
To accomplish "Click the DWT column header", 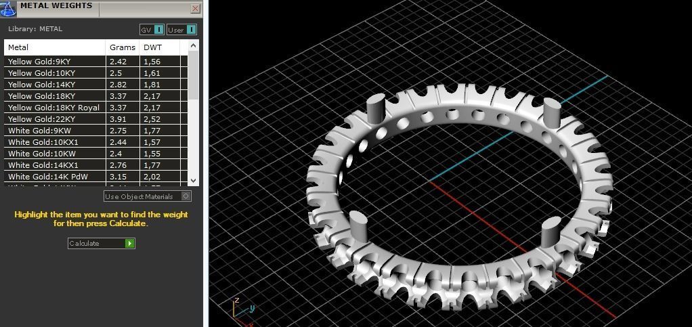I will pyautogui.click(x=159, y=47).
